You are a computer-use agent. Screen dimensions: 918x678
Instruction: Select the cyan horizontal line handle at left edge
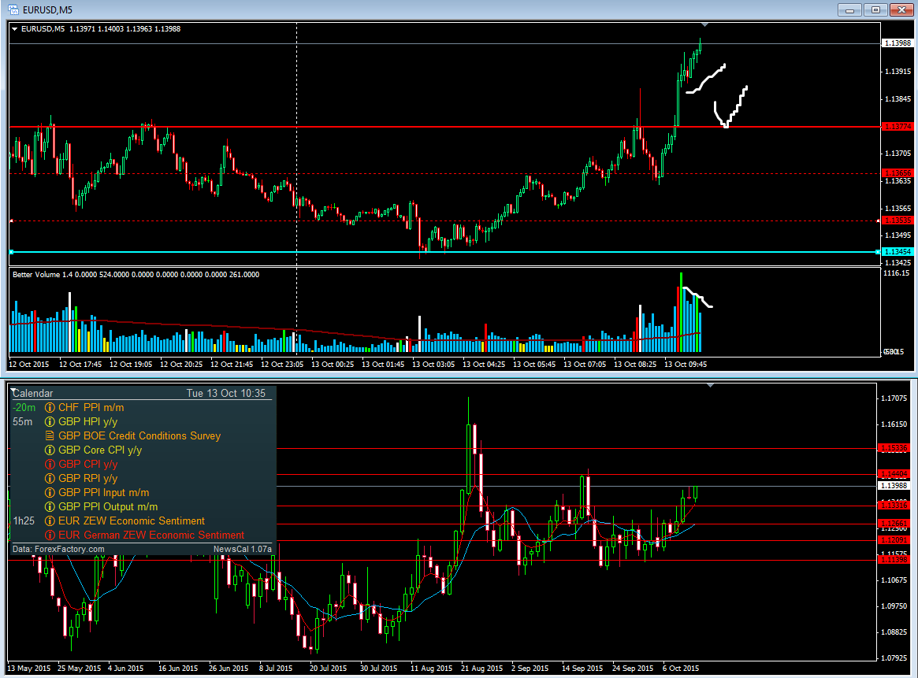(x=11, y=252)
